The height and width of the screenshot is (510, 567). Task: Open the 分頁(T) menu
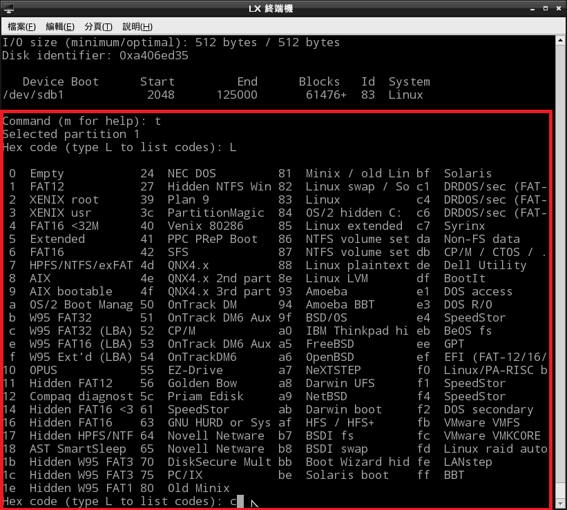tap(98, 26)
